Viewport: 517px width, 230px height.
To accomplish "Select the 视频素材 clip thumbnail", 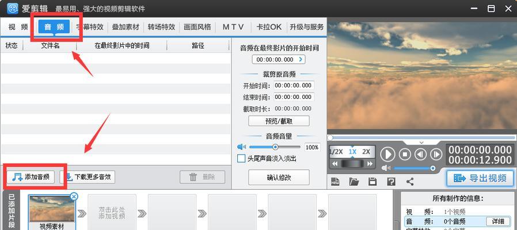I will pyautogui.click(x=52, y=209).
